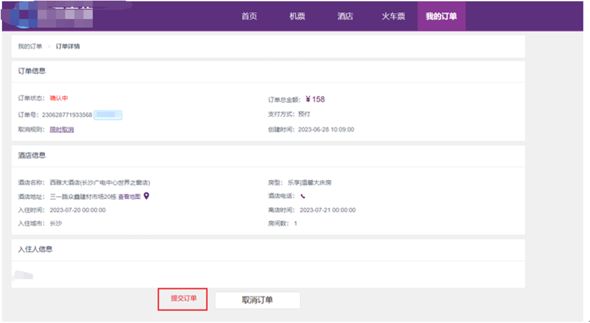
Task: Open the 限时取消 cancellation rule link
Action: (x=62, y=130)
